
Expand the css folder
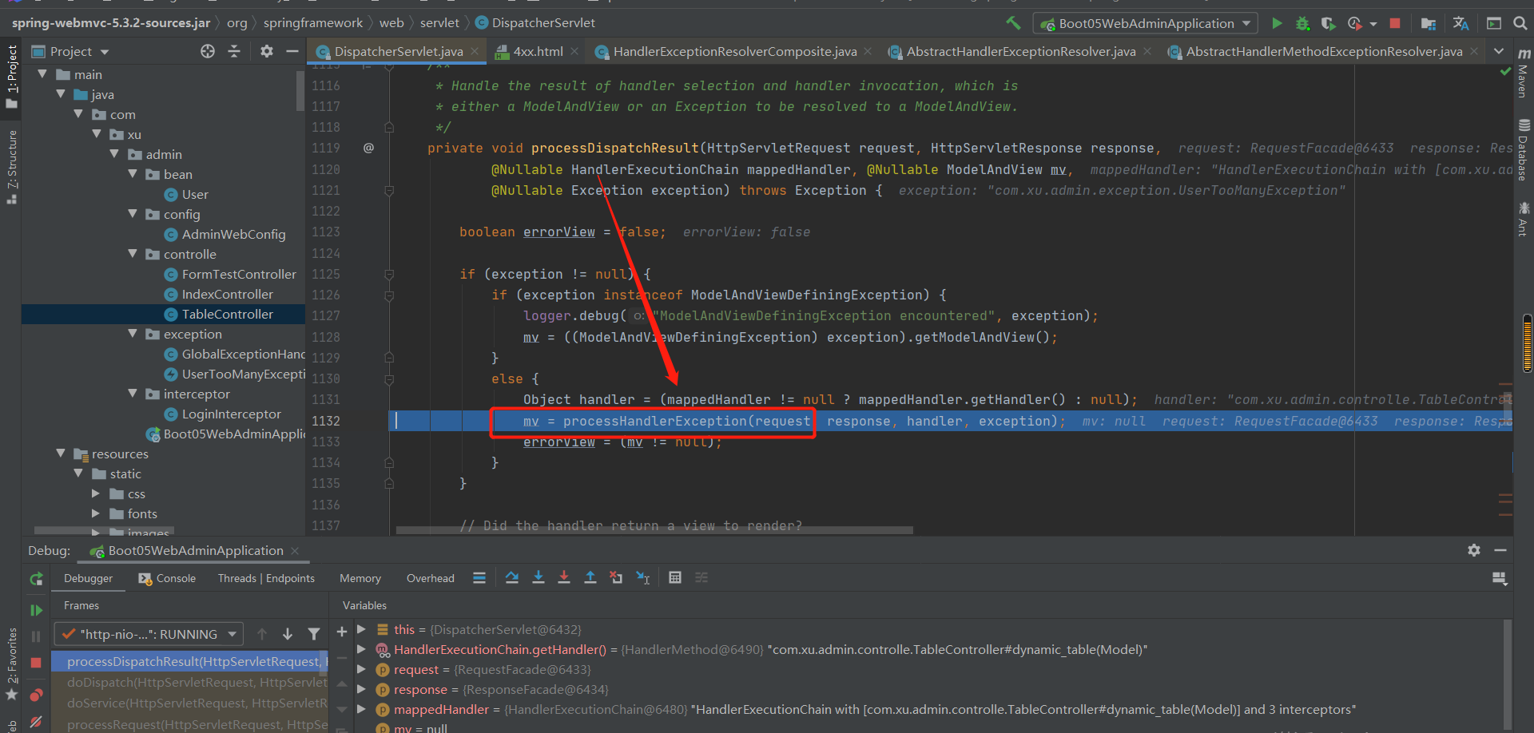(96, 493)
